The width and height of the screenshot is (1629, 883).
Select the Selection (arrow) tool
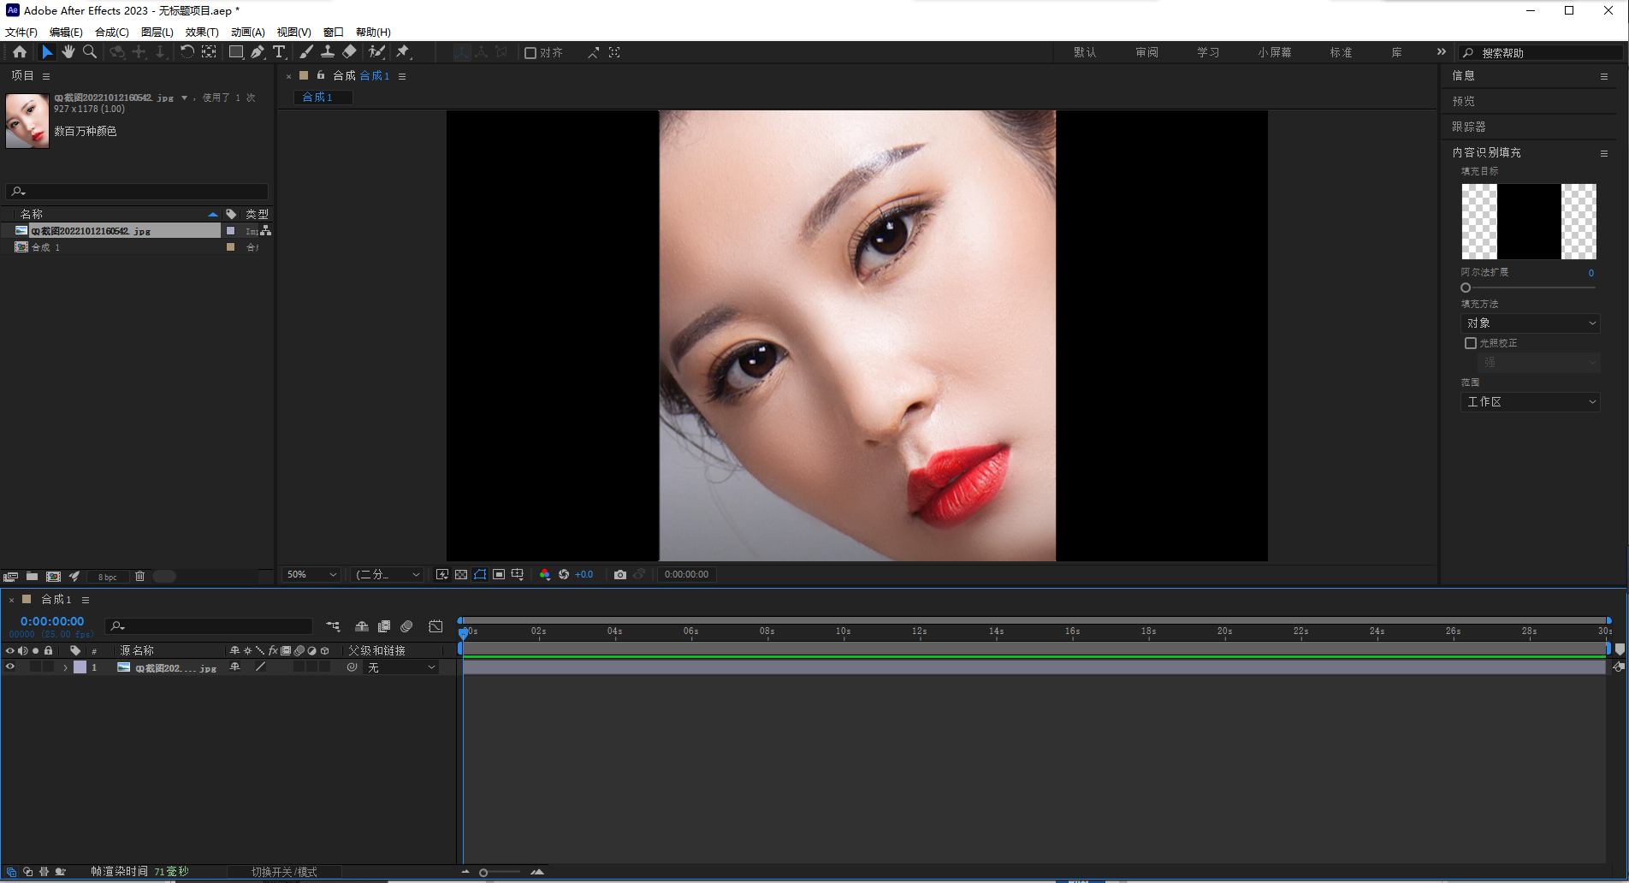pos(47,52)
